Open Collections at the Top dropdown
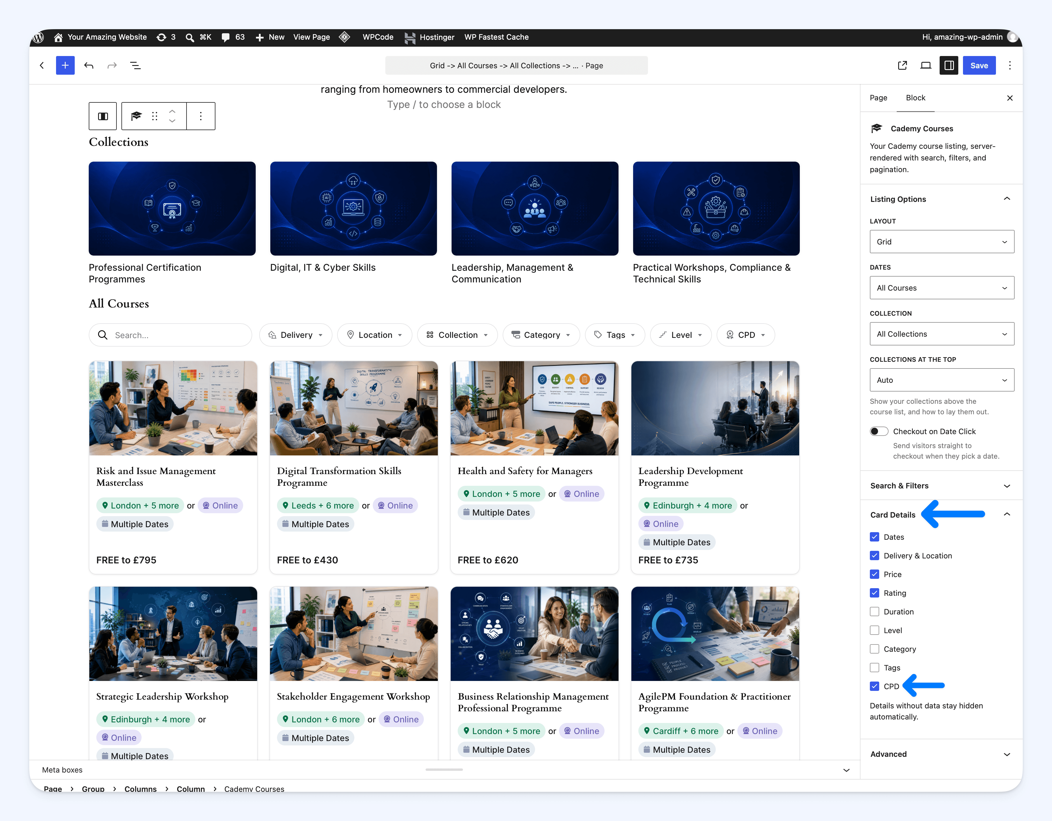1052x821 pixels. 942,380
